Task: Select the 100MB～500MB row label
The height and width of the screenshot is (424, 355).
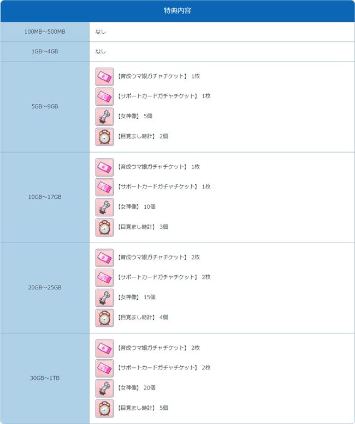Action: [x=45, y=32]
